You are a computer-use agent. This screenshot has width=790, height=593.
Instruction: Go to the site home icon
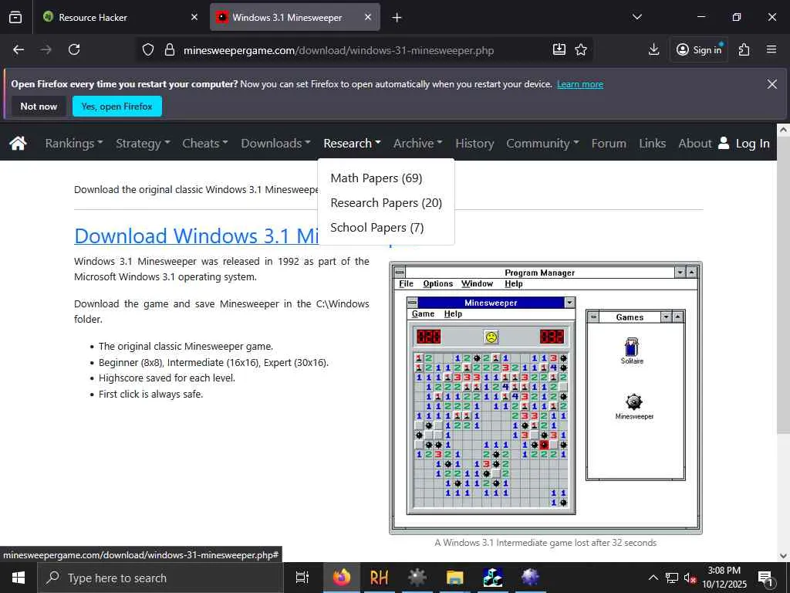pyautogui.click(x=18, y=143)
